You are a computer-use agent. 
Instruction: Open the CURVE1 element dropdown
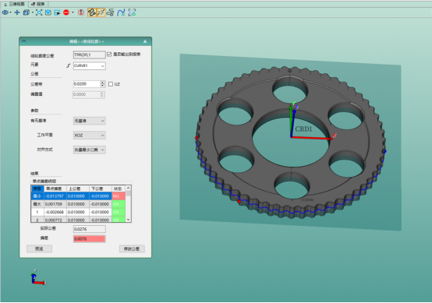(89, 65)
